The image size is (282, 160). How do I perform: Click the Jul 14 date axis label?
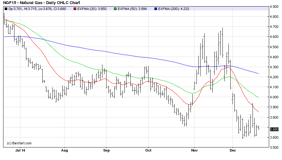[20, 150]
